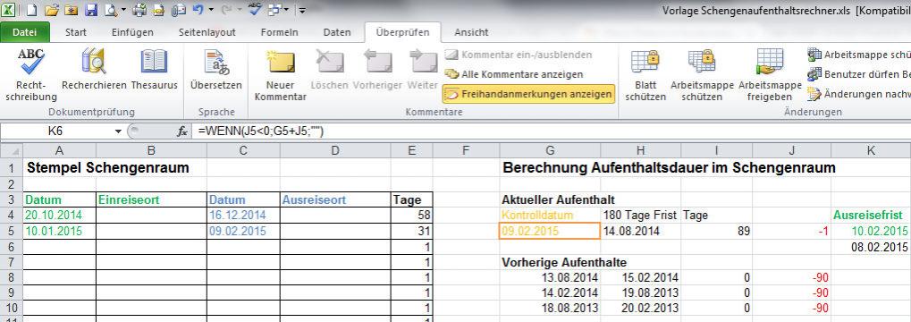Click the Übersetzen translate button
The height and width of the screenshot is (322, 911).
pyautogui.click(x=216, y=70)
